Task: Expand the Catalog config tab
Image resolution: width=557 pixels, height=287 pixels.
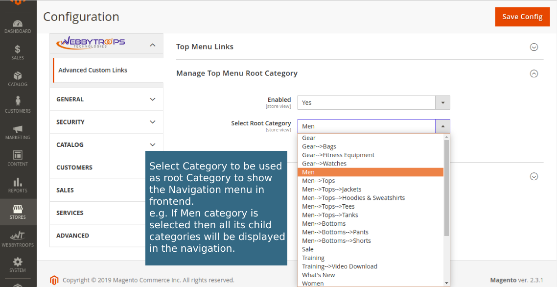Action: tap(106, 145)
